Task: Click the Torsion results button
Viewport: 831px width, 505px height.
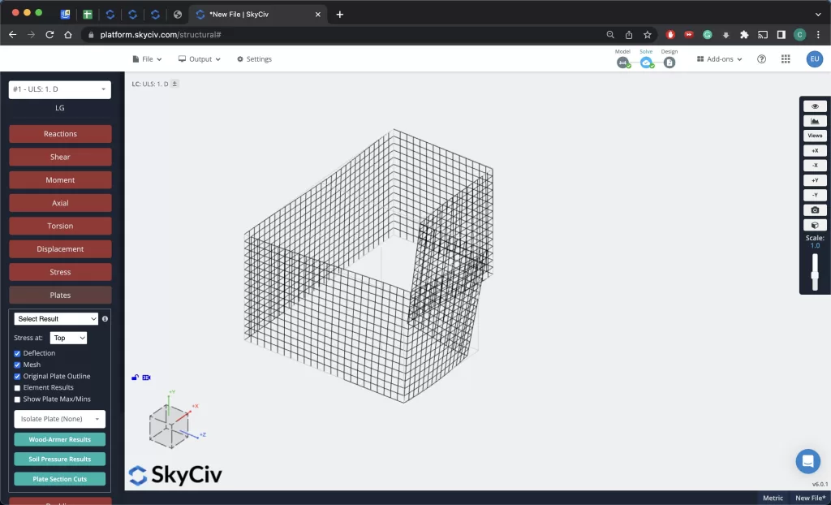Action: [60, 226]
